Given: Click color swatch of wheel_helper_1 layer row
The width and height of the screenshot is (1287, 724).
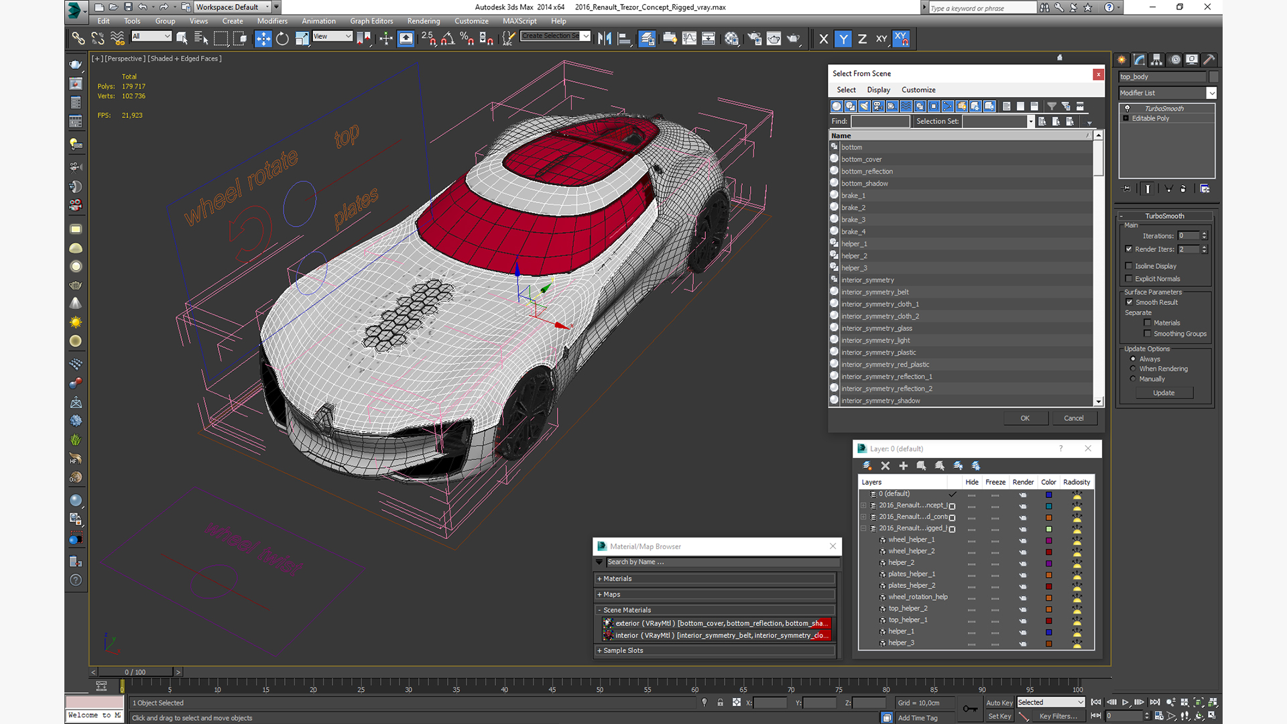Looking at the screenshot, I should click(x=1049, y=540).
